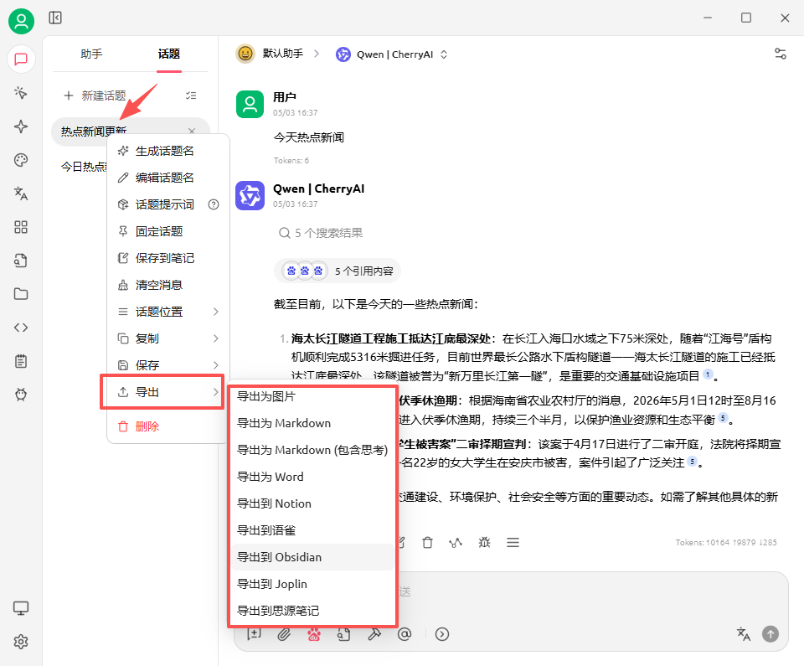Viewport: 804px width, 666px height.
Task: Open the topic list manage icon
Action: tap(191, 96)
